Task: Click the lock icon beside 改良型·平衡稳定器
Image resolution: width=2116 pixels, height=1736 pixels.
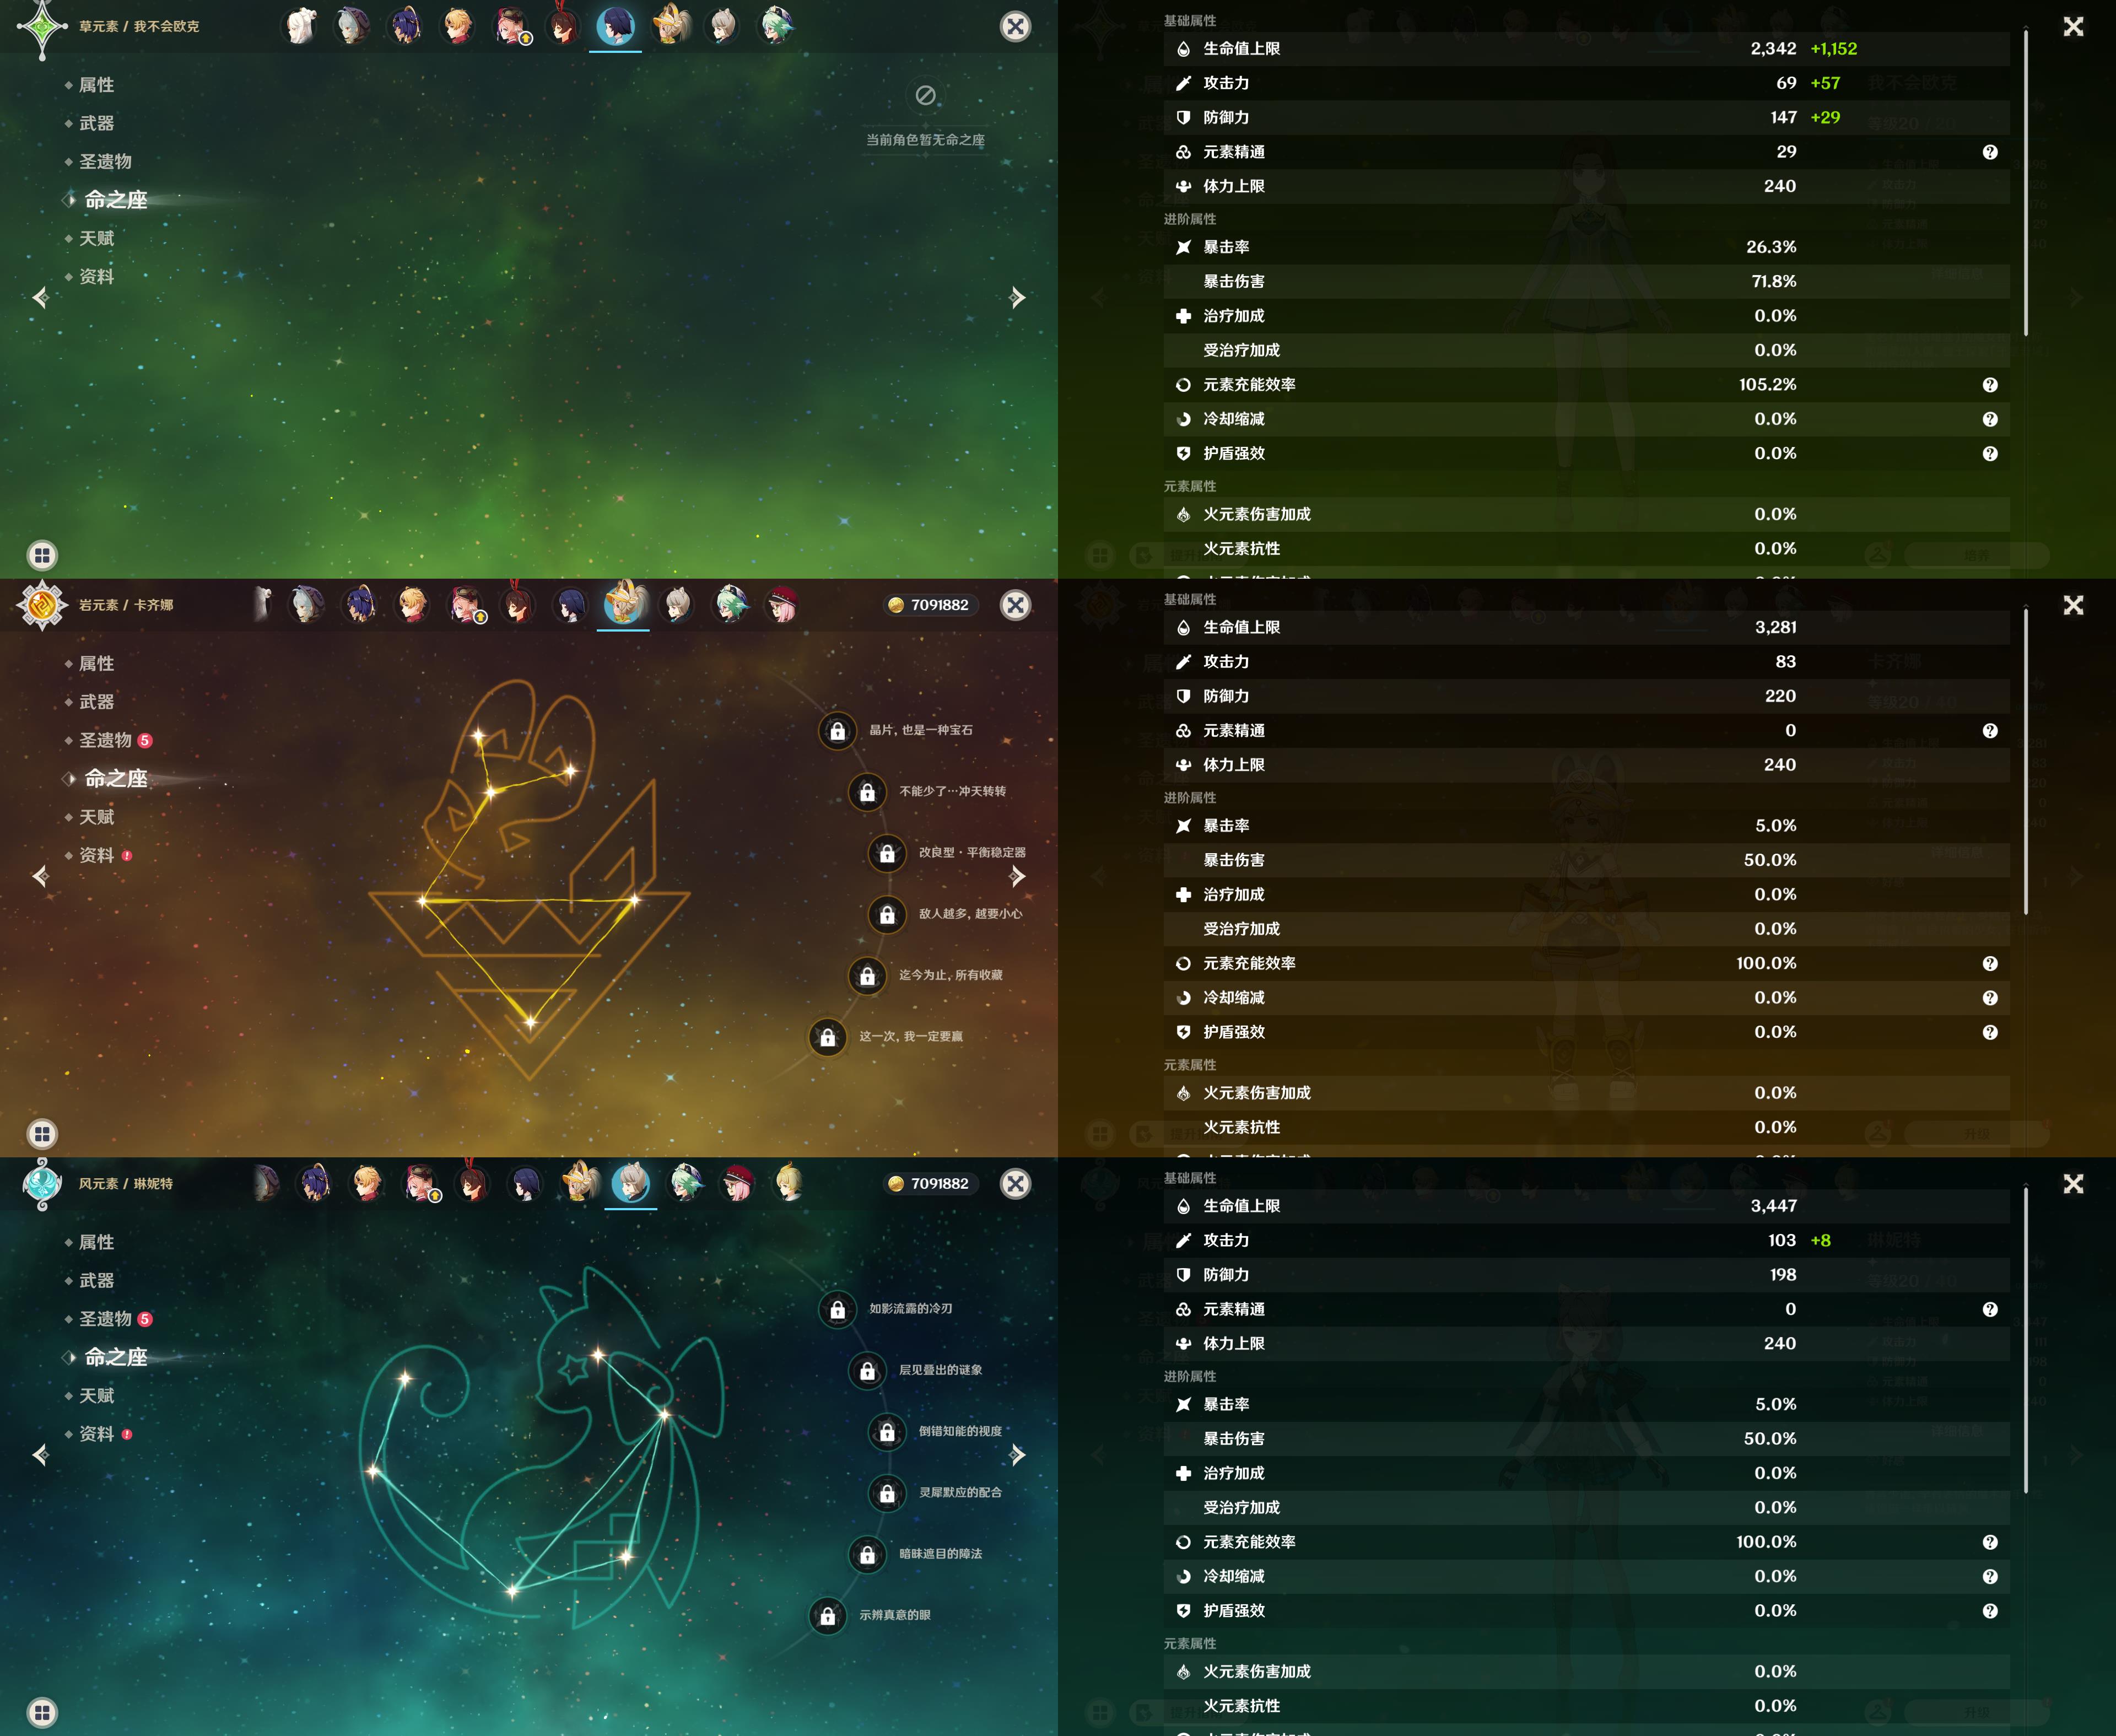Action: click(887, 853)
